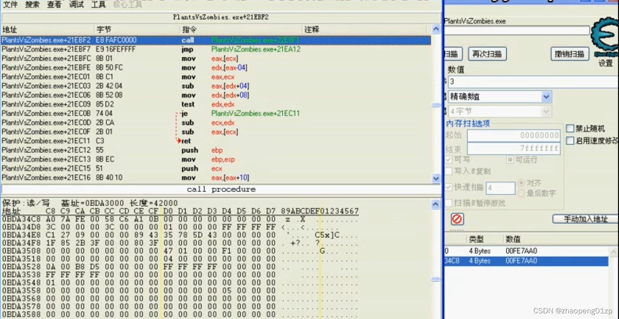Open the 4字节 value type dropdown

point(500,111)
